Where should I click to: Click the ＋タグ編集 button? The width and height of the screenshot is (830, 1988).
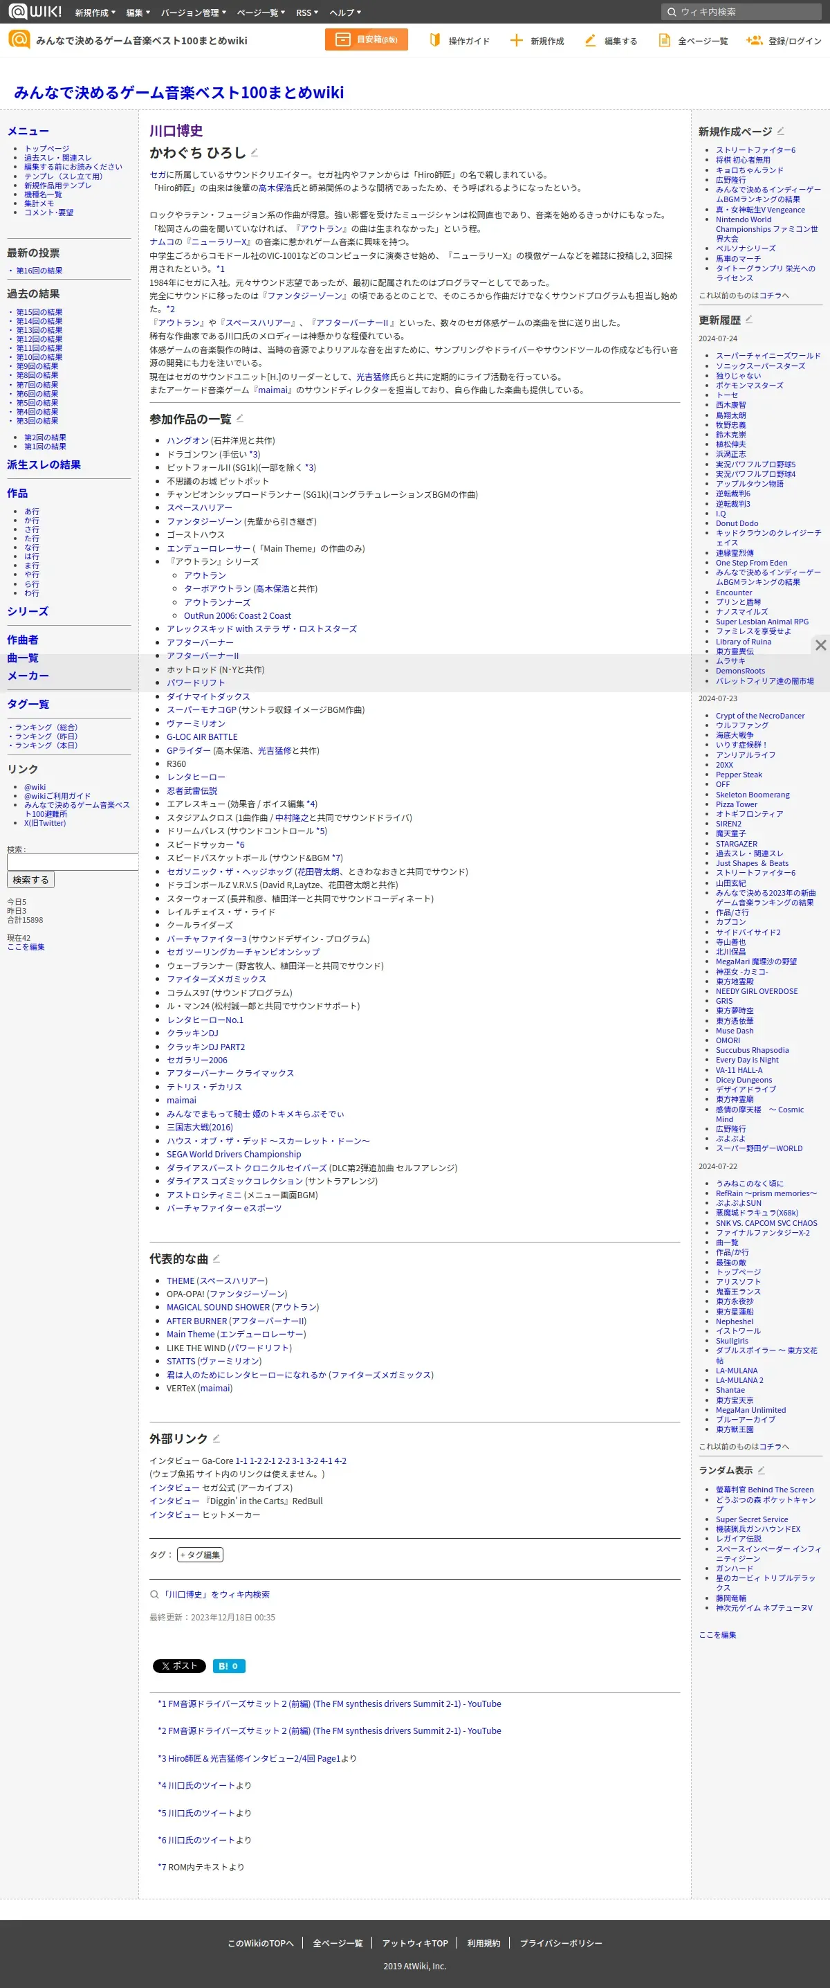pyautogui.click(x=200, y=1555)
